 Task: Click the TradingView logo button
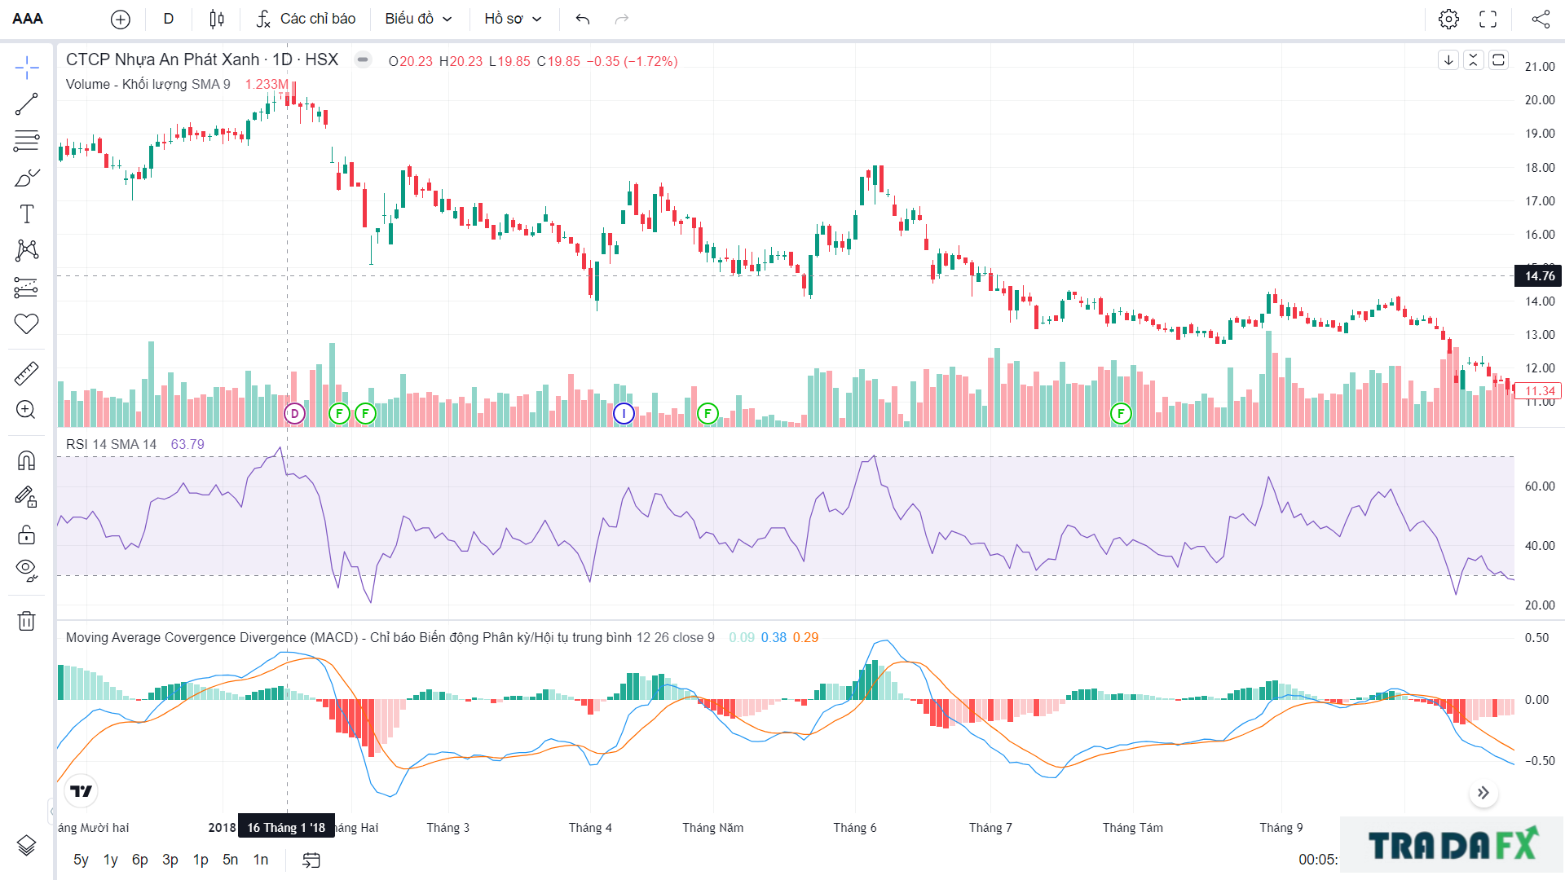[x=81, y=791]
